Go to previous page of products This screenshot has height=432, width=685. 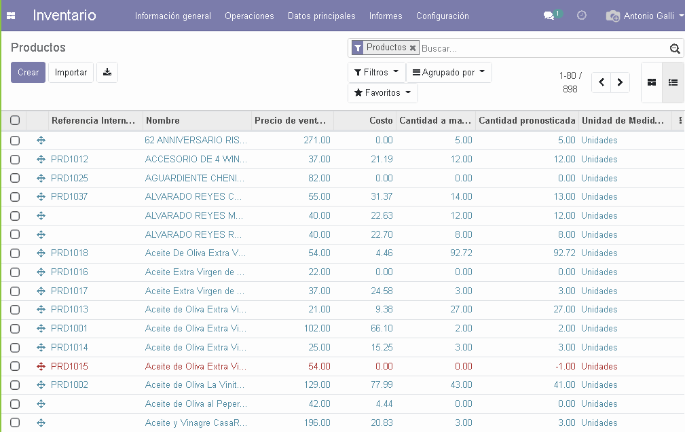(x=601, y=83)
